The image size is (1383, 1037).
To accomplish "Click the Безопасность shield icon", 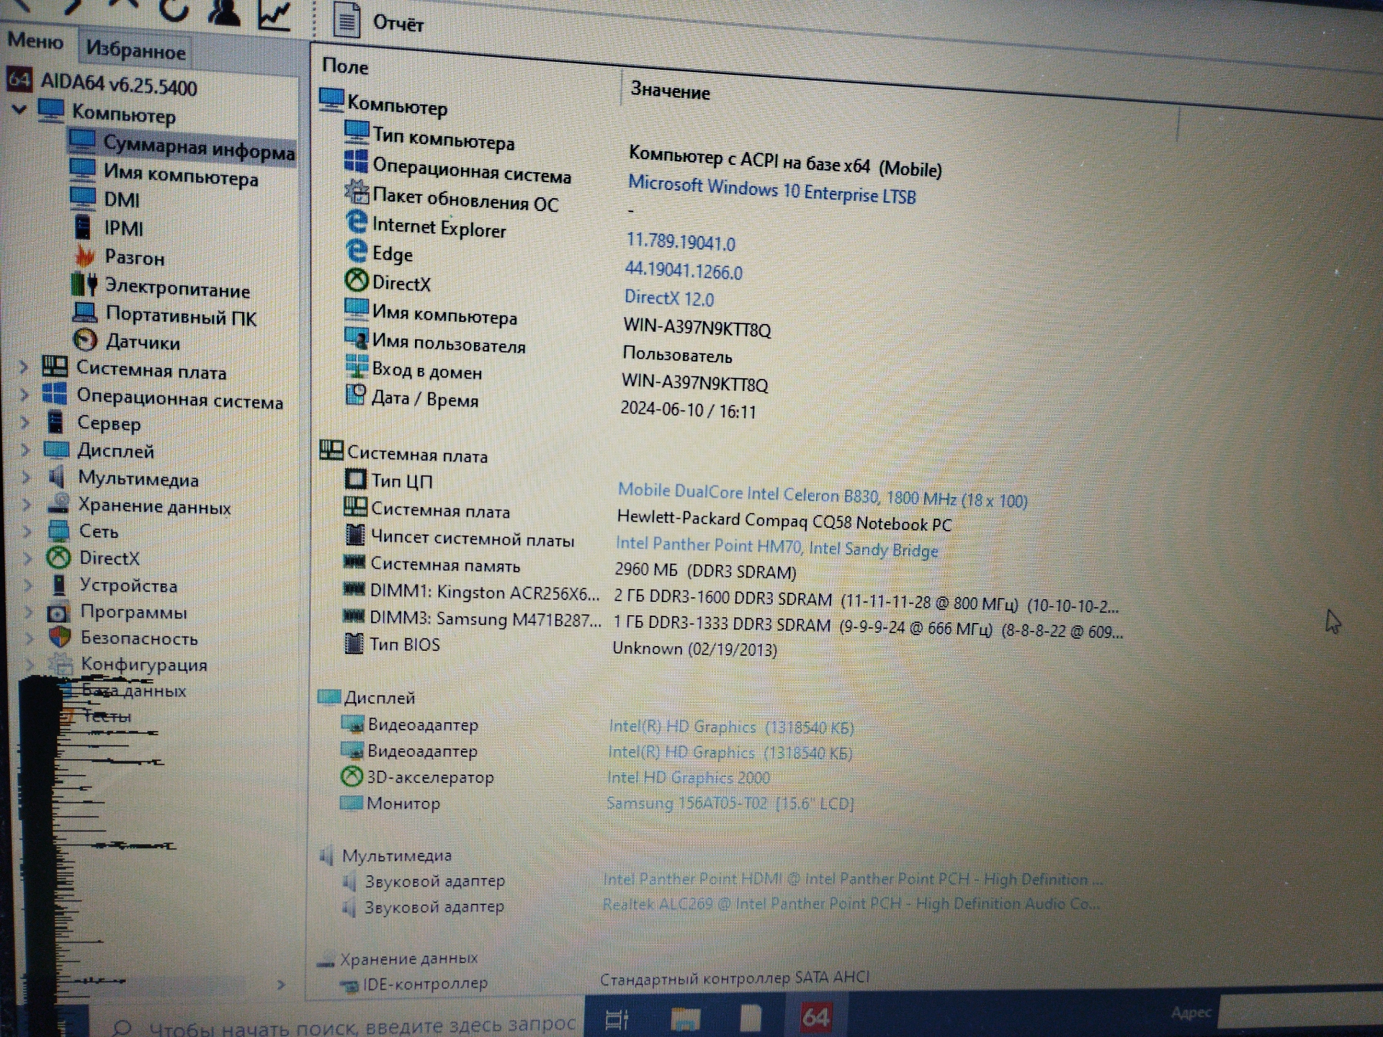I will tap(60, 637).
